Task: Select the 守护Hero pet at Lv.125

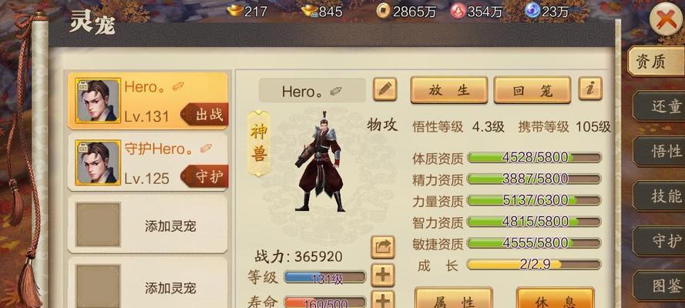Action: click(x=148, y=162)
